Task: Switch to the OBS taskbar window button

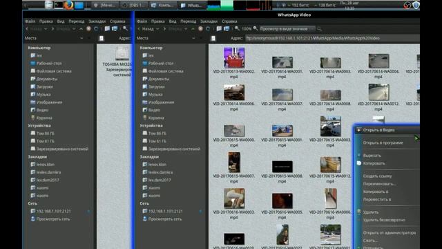Action: 134,6
